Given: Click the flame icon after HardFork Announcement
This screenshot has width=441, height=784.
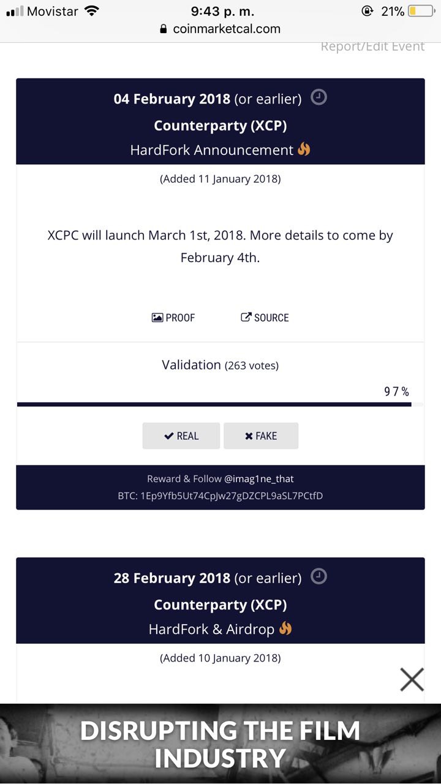Looking at the screenshot, I should pos(304,149).
